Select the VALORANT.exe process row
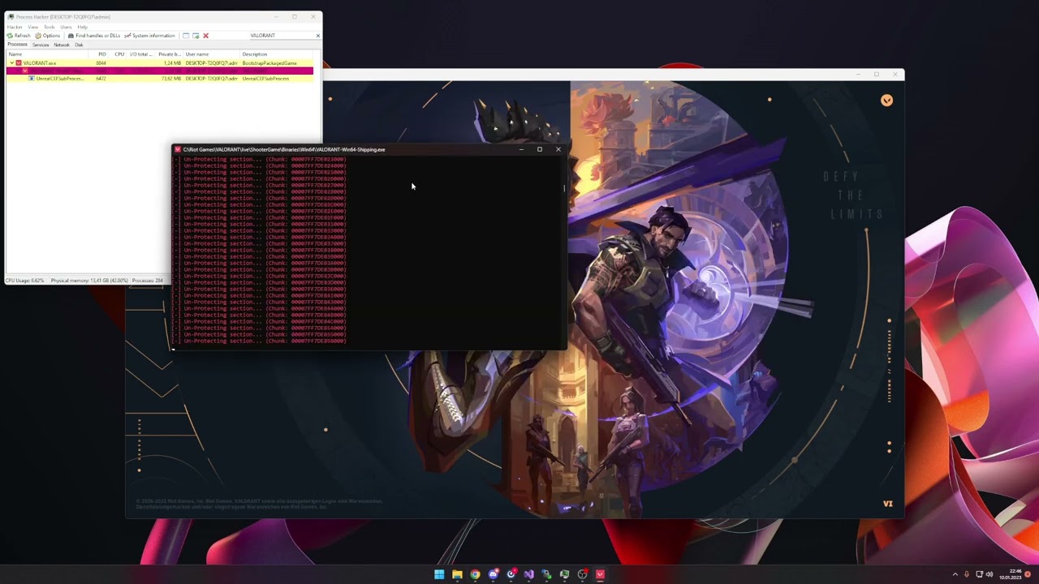This screenshot has height=584, width=1039. [x=159, y=63]
